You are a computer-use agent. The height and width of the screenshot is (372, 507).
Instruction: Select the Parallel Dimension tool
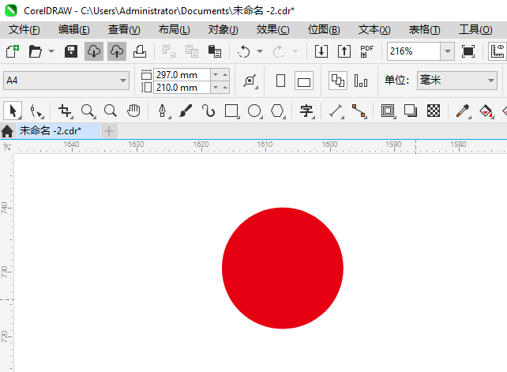336,111
